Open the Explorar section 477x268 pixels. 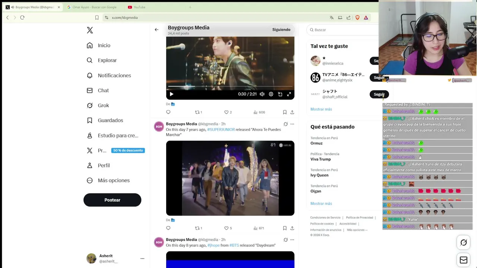[102, 60]
